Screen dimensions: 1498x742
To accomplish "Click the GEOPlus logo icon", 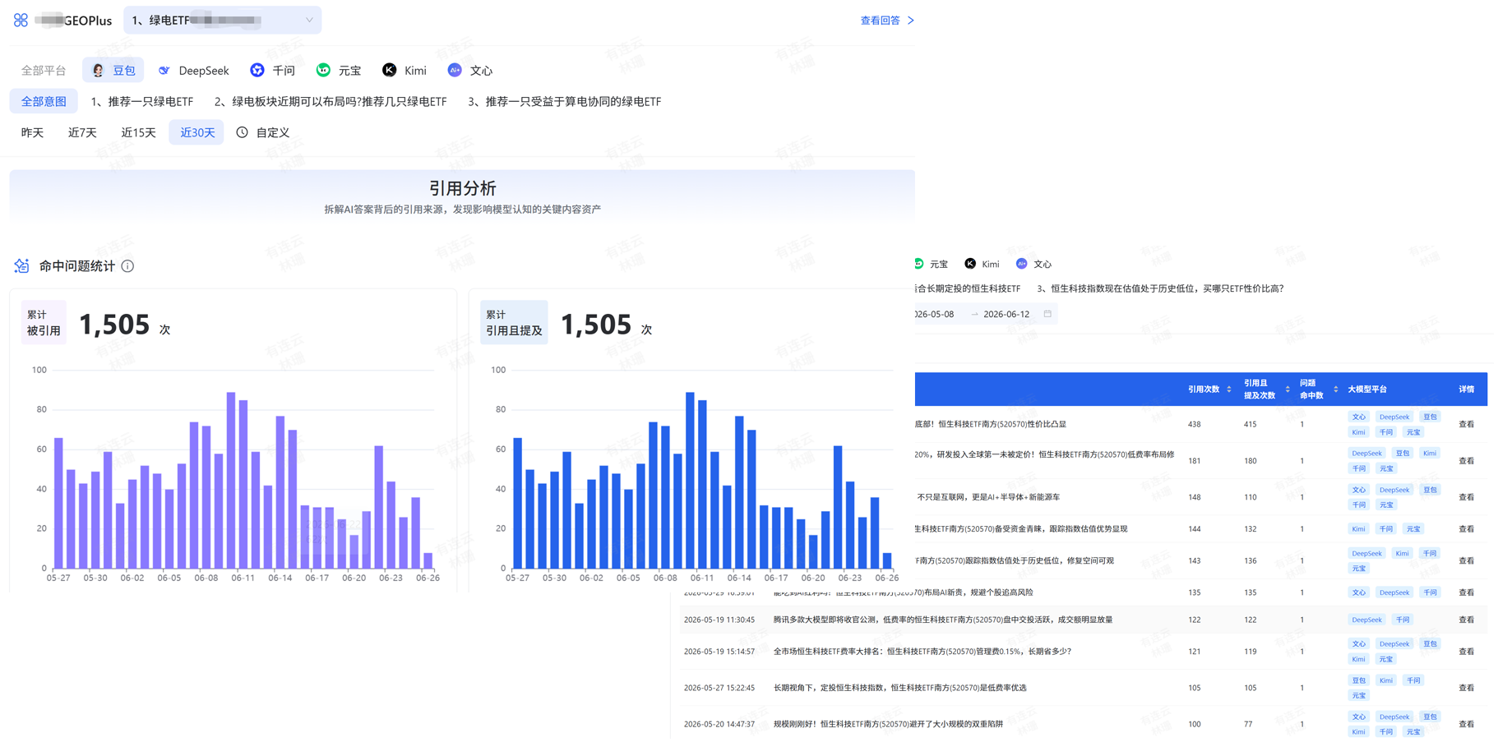I will pos(21,20).
